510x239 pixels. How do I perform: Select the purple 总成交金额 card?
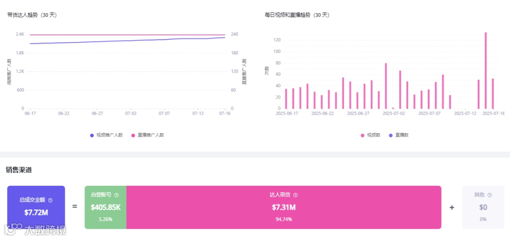[x=36, y=207]
